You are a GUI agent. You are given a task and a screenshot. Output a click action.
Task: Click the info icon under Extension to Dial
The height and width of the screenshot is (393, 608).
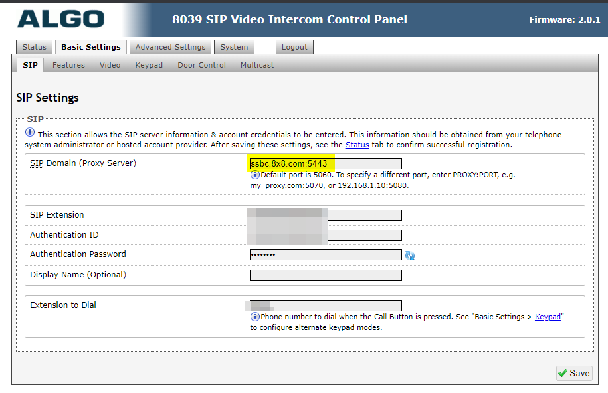point(254,317)
